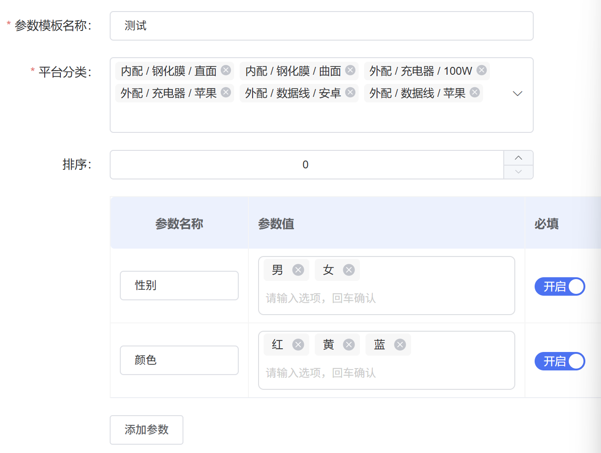Delete the 女 option tag

tap(349, 270)
